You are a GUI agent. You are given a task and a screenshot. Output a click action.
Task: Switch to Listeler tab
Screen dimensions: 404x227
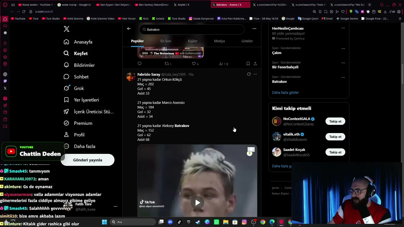pos(247,41)
